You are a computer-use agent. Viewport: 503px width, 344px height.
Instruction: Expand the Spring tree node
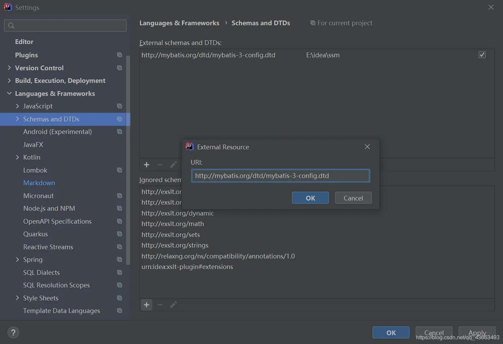click(x=18, y=259)
